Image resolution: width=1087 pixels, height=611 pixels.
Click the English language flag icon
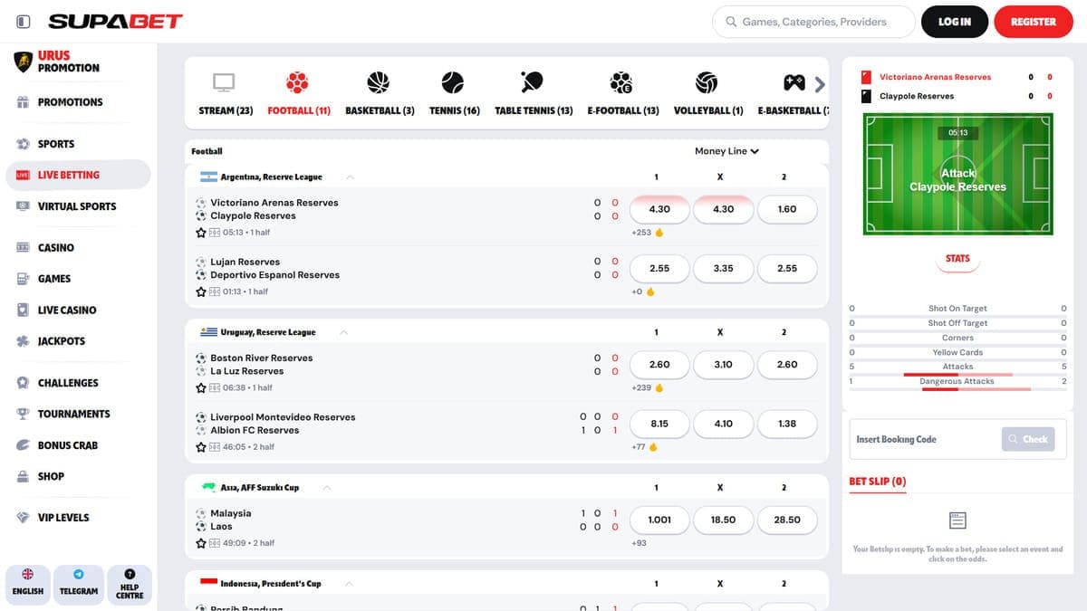(x=27, y=574)
